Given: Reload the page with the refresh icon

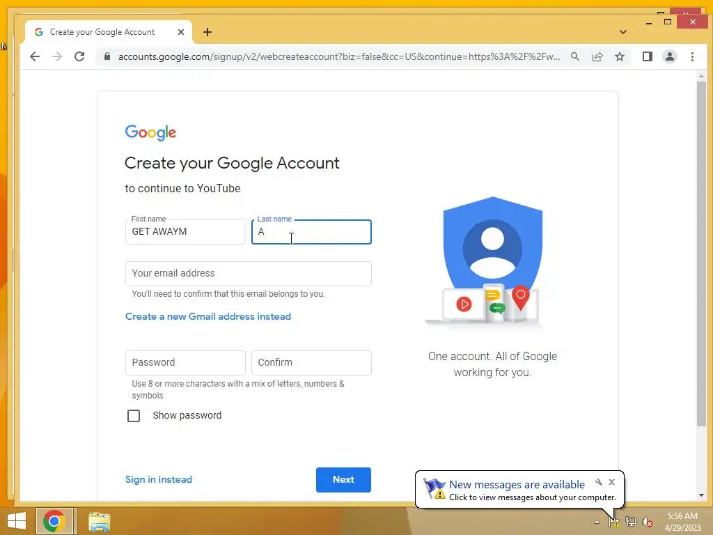Looking at the screenshot, I should click(79, 56).
